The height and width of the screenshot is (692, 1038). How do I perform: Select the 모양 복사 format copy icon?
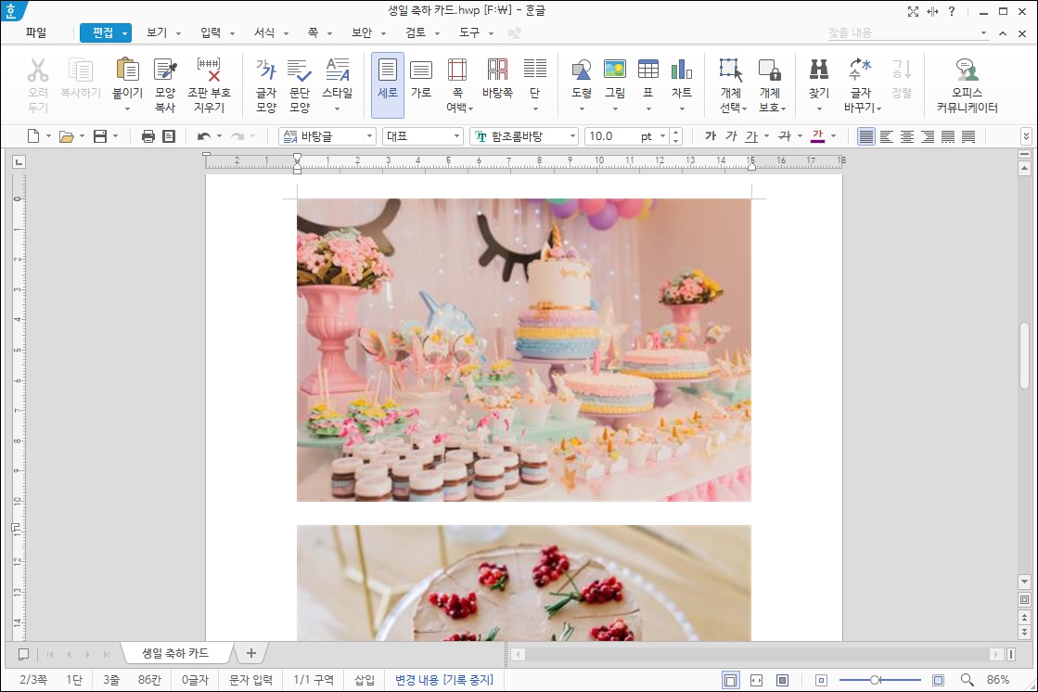pyautogui.click(x=165, y=84)
